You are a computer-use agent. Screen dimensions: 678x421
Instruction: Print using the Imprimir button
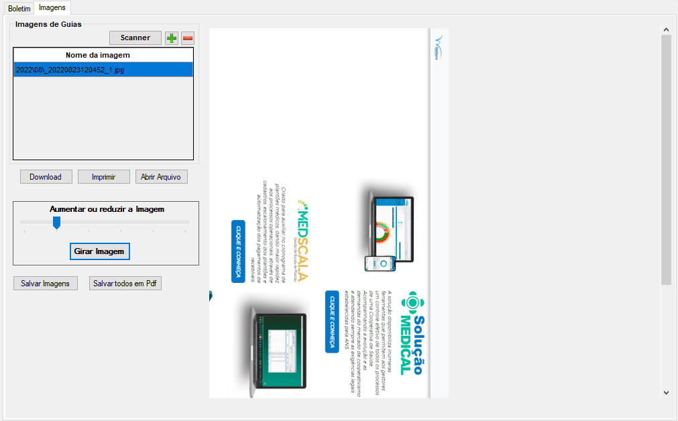pyautogui.click(x=104, y=177)
